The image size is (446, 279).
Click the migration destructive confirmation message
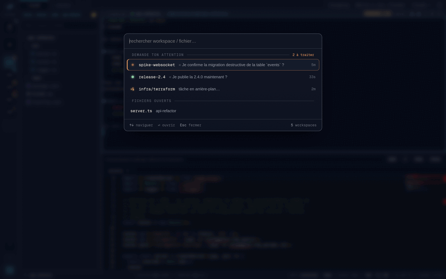point(231,65)
